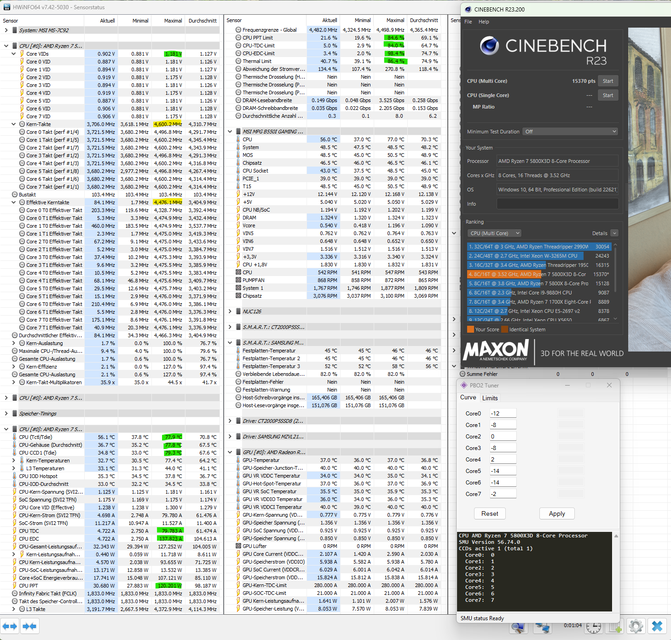This screenshot has width=671, height=640.
Task: Click the MSI MPG B550I GAMING board icon
Action: pyautogui.click(x=238, y=132)
